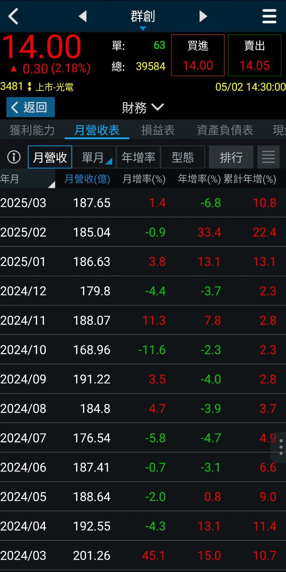Click the 月增率(%) column header
Screen dimensions: 286x572
click(x=144, y=179)
